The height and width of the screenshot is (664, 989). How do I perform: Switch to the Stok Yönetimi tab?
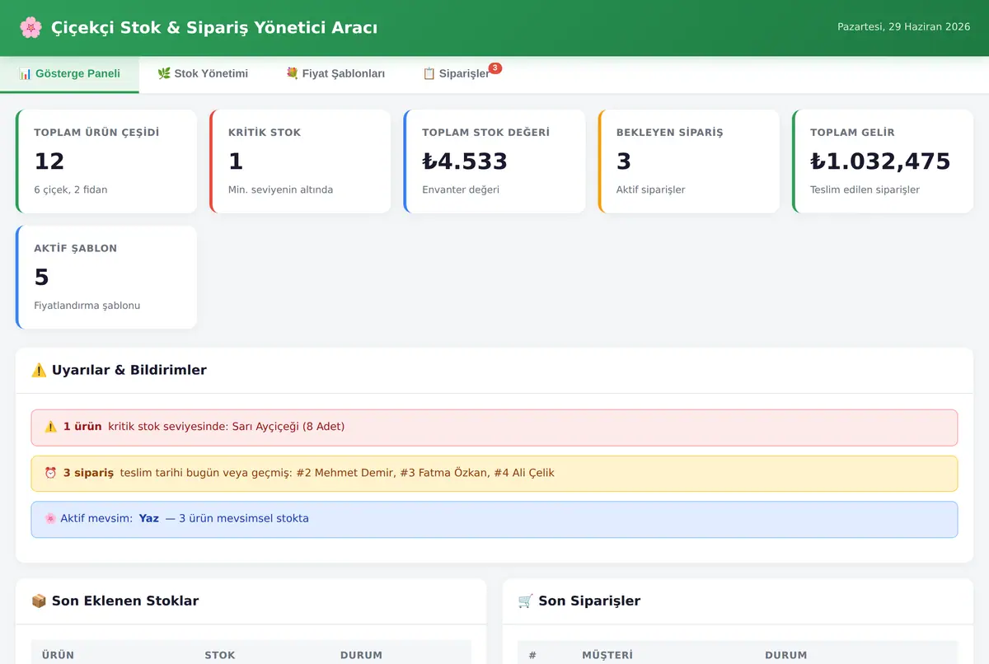[203, 74]
